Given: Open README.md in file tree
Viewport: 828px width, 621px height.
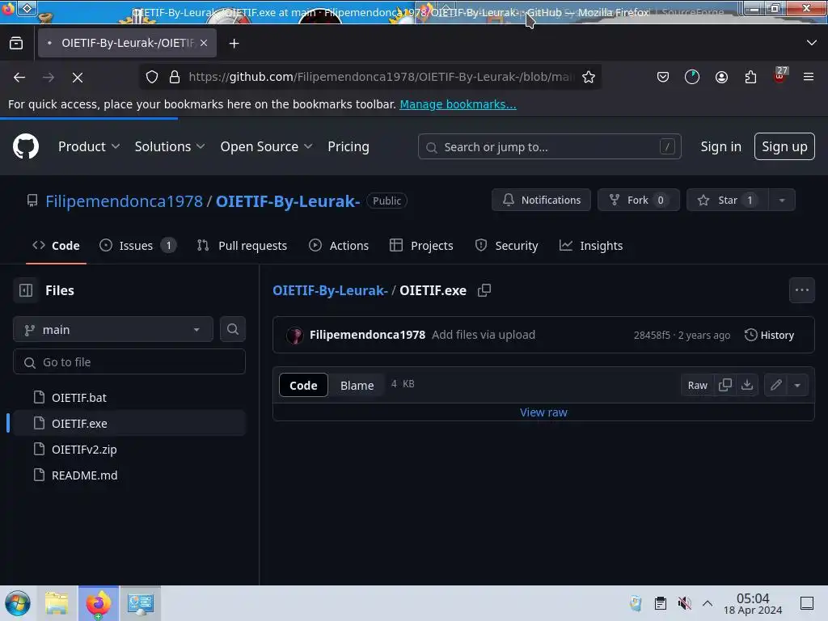Looking at the screenshot, I should tap(129, 475).
